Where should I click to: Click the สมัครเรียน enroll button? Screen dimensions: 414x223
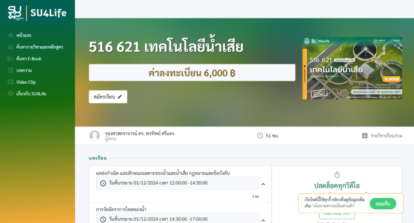click(x=108, y=97)
